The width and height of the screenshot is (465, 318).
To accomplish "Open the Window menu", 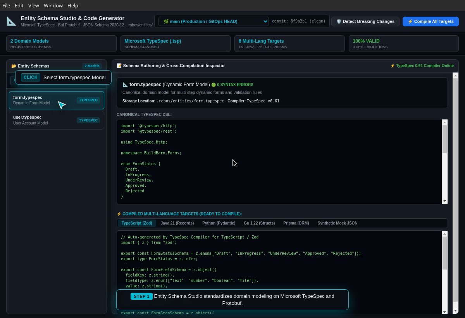I will click(x=53, y=5).
